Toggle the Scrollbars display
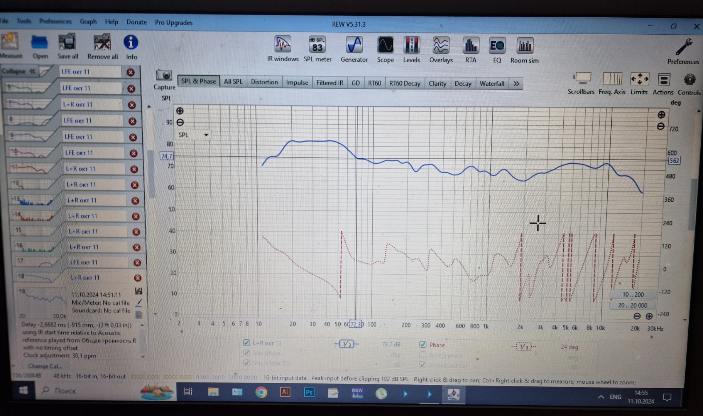 pos(581,83)
